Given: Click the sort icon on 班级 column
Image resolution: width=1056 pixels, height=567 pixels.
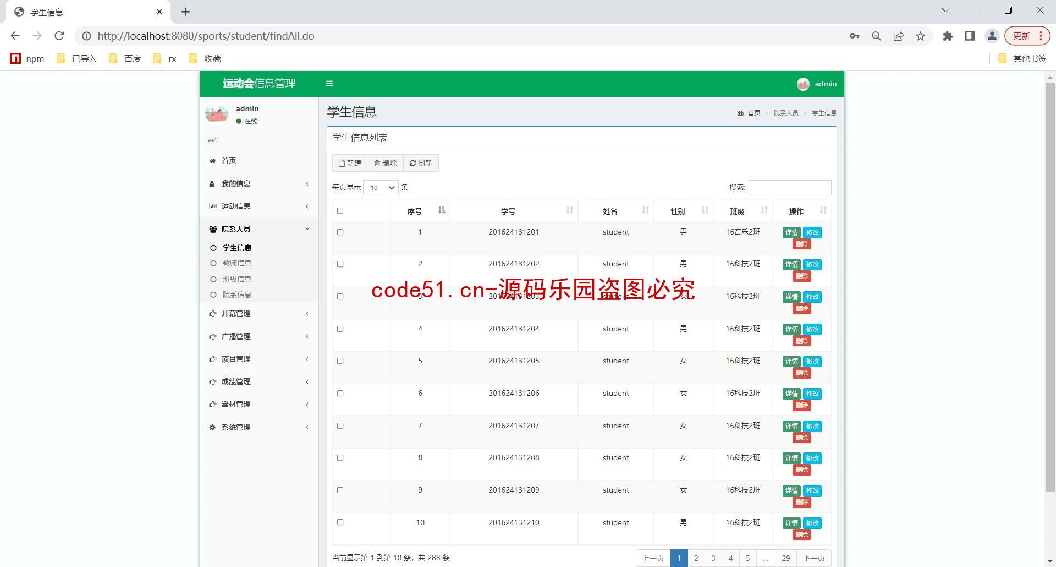Looking at the screenshot, I should tap(765, 210).
